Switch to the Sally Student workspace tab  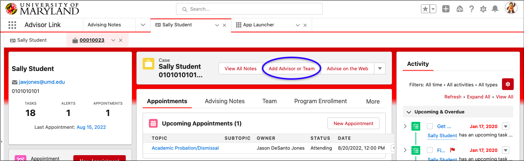[177, 25]
